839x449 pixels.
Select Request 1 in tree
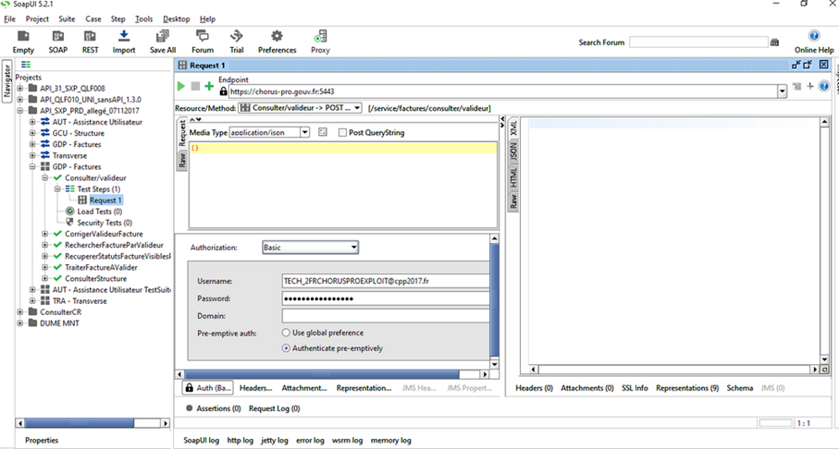[x=105, y=200]
